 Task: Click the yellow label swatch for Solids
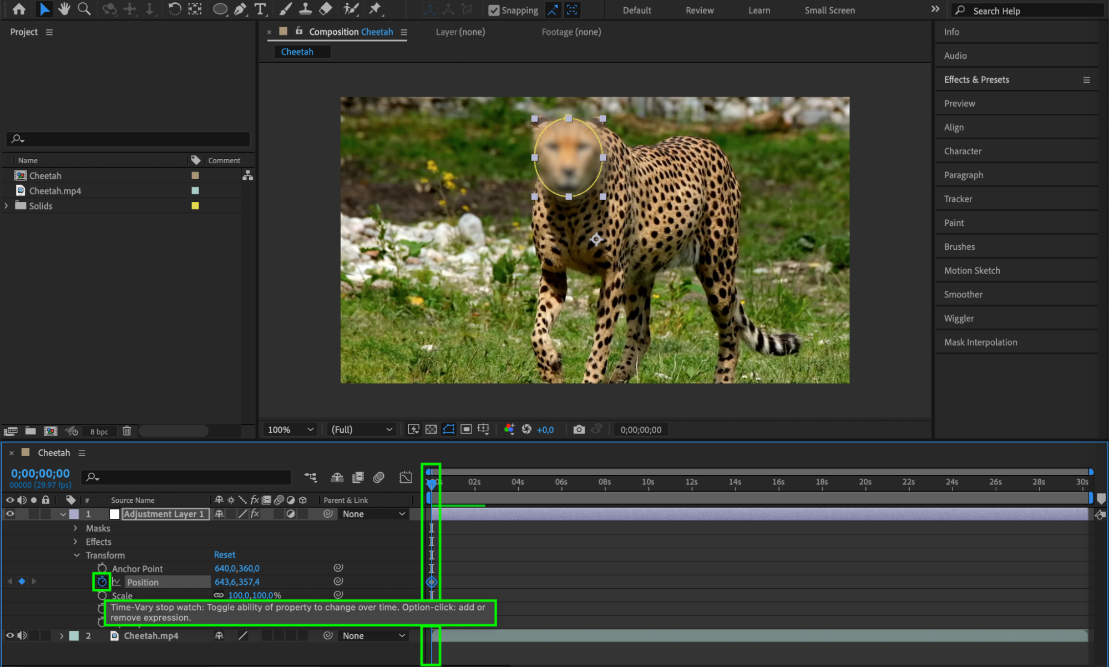tap(195, 206)
